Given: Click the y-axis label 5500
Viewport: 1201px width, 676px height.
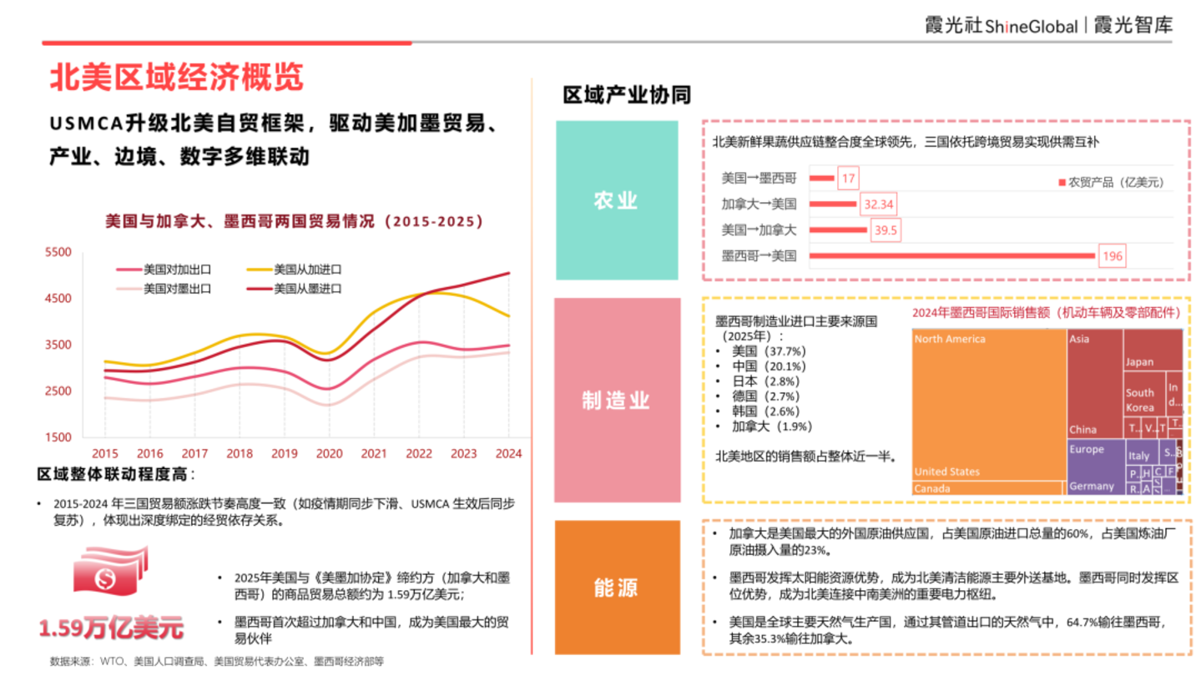Looking at the screenshot, I should coord(58,252).
